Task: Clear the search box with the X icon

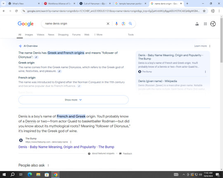Action: 108,24
